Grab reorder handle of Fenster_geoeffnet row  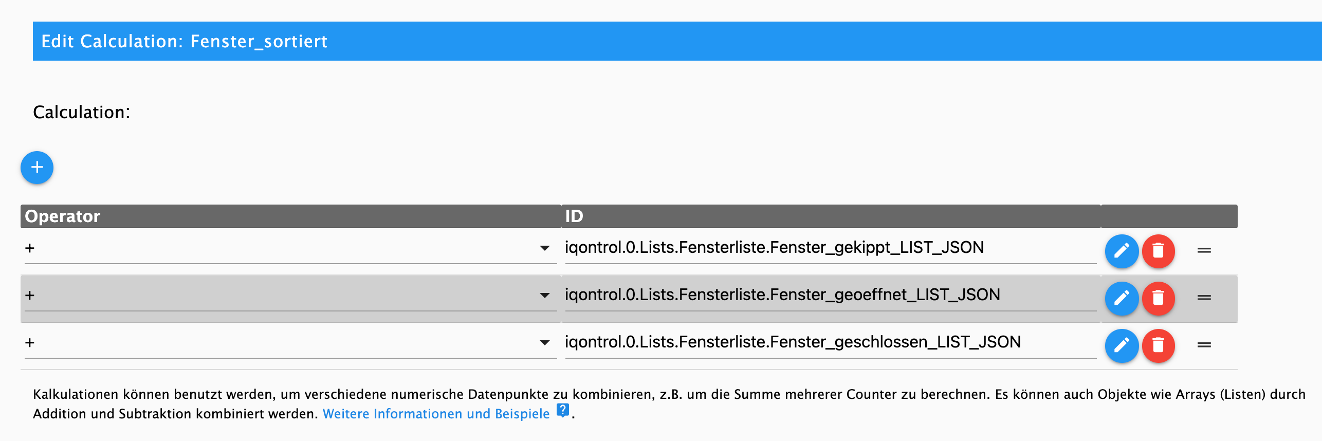(x=1204, y=298)
